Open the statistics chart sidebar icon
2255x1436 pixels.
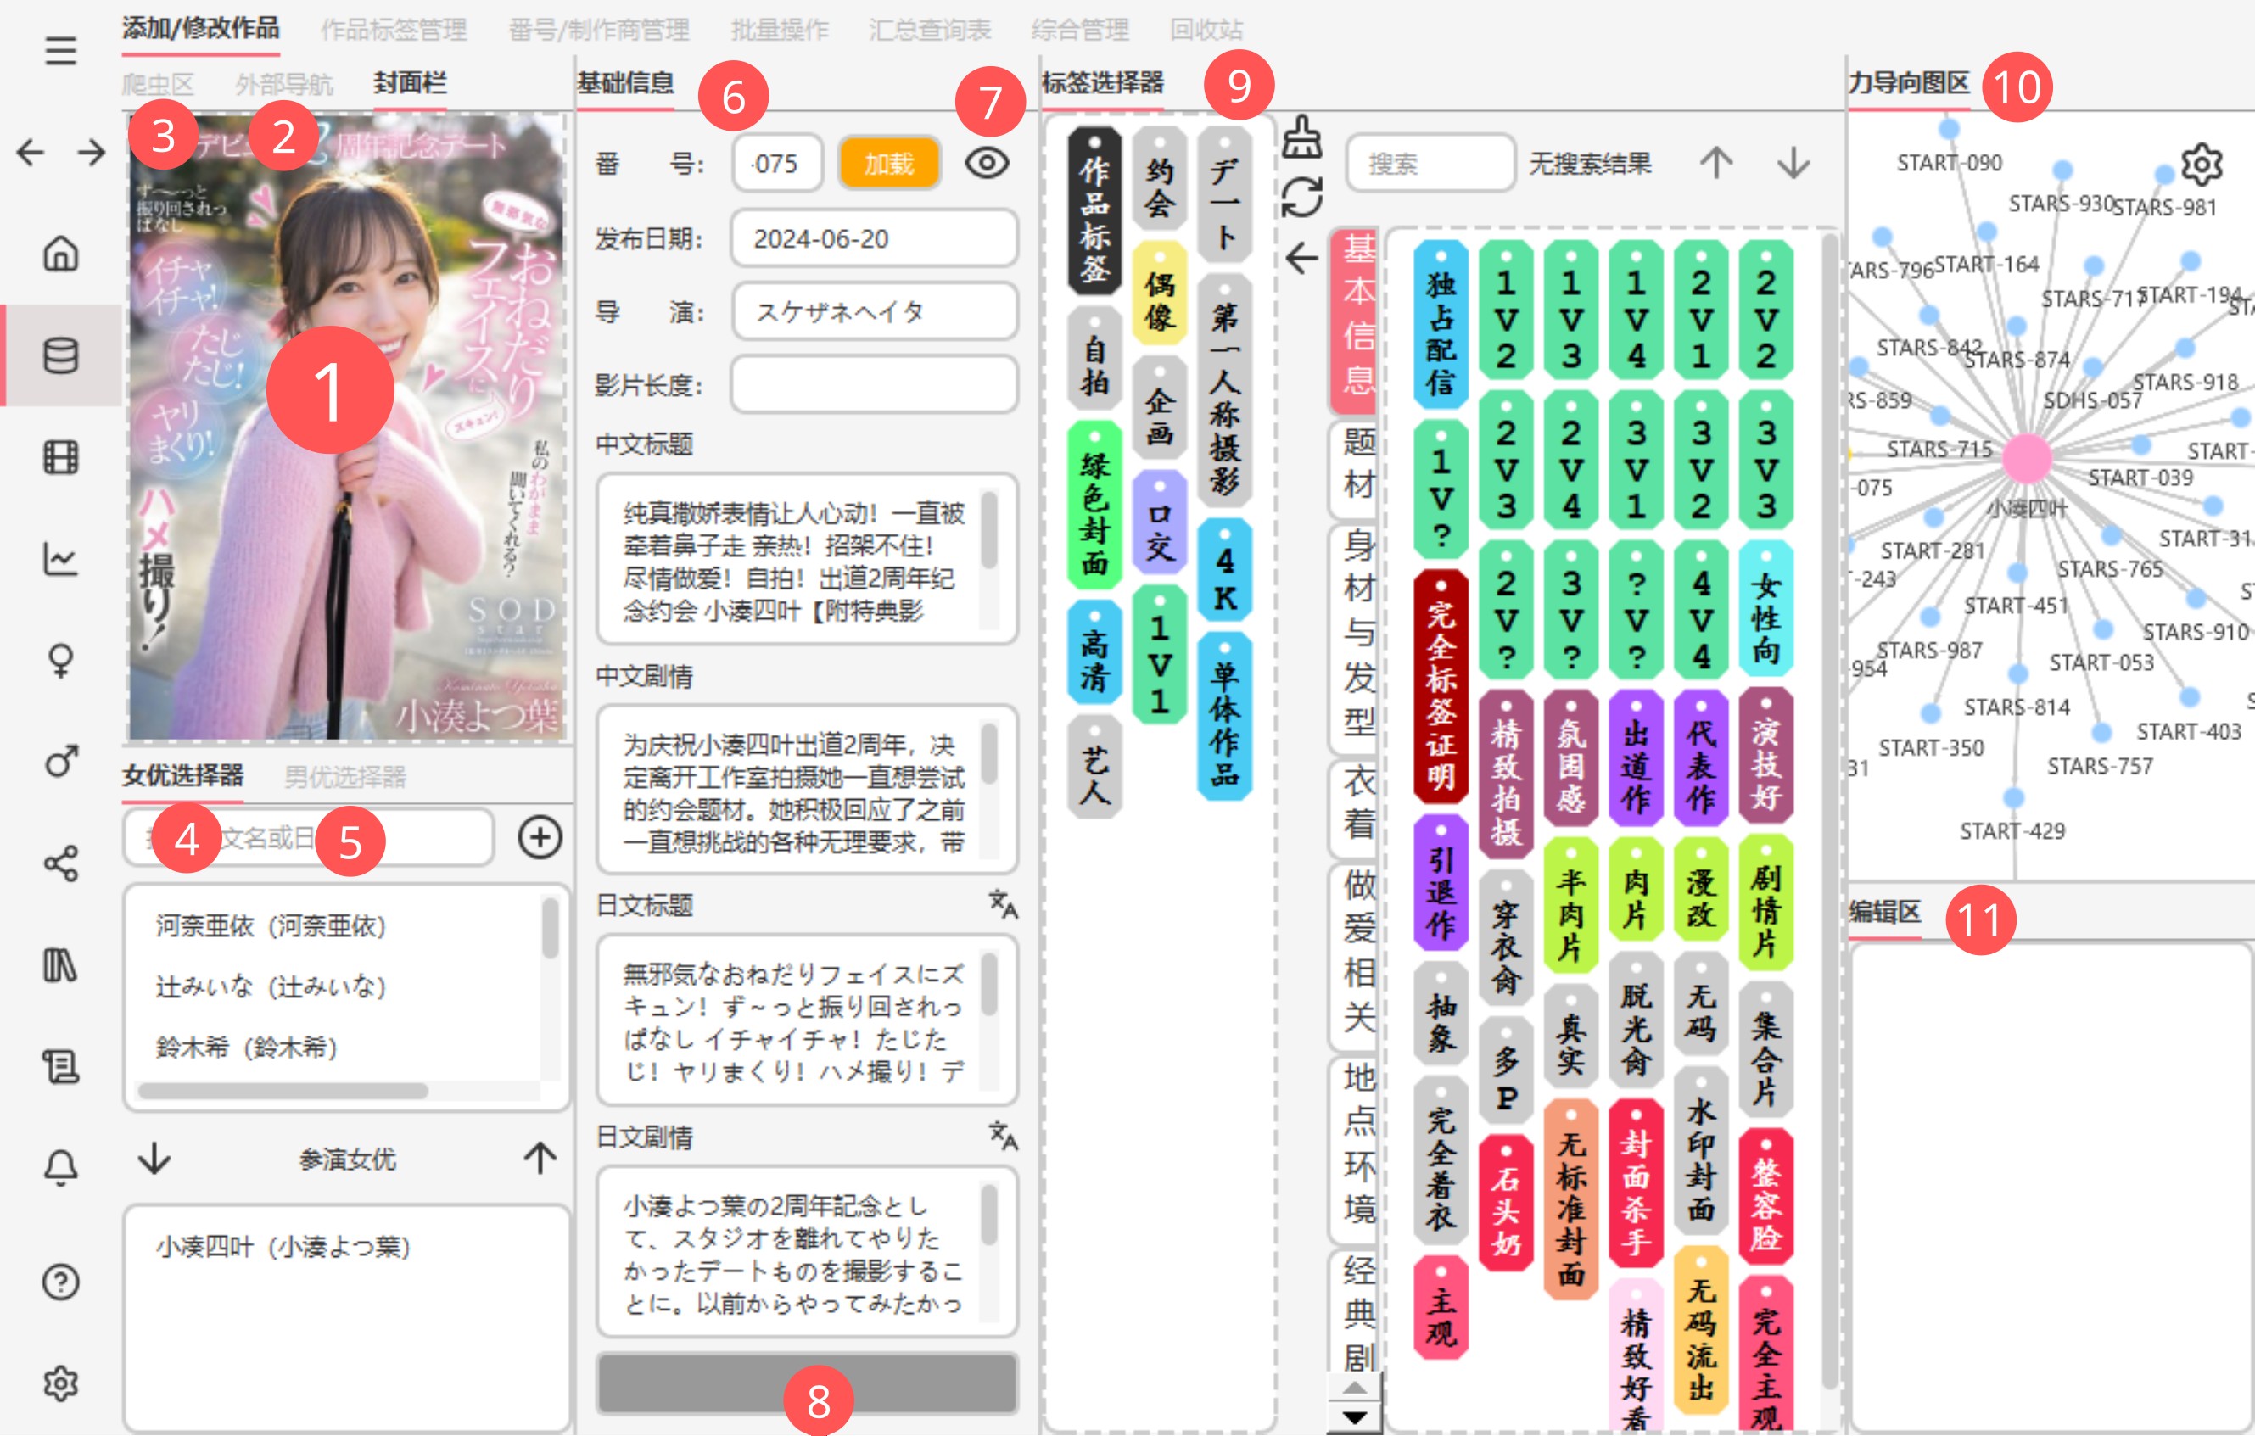(x=61, y=559)
